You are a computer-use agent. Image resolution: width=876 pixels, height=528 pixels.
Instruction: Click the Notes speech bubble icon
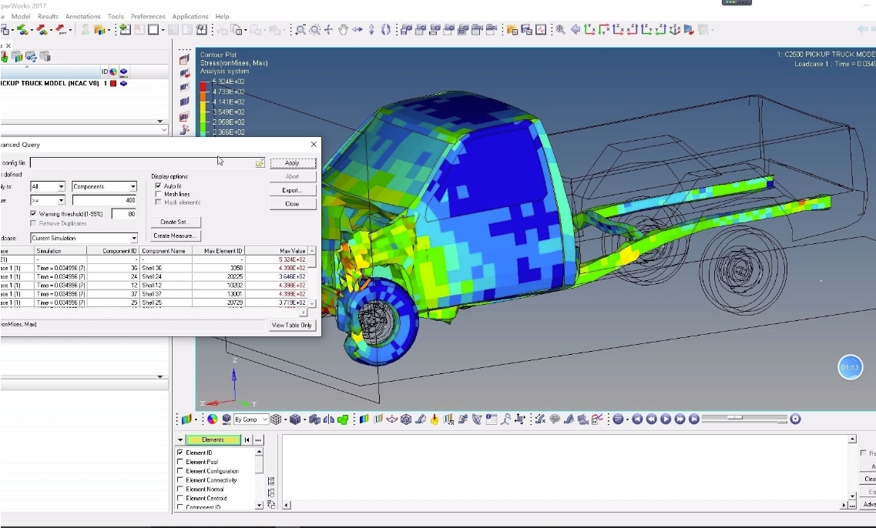click(x=555, y=419)
